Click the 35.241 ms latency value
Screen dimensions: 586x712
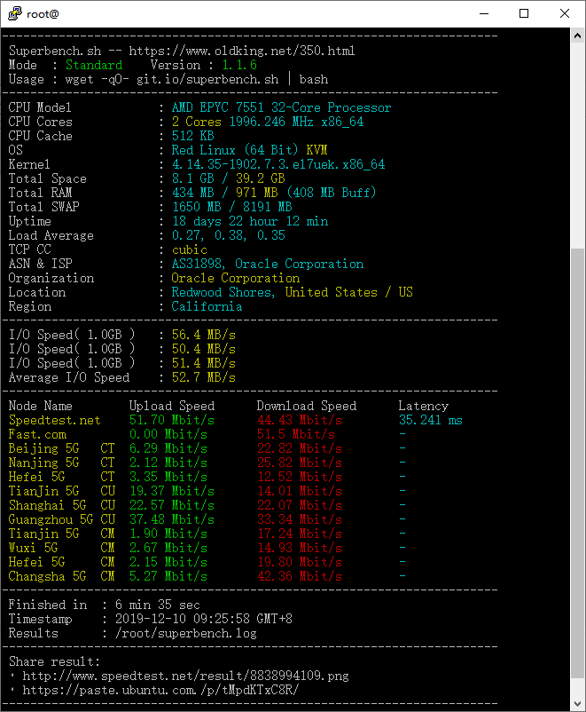coord(430,420)
